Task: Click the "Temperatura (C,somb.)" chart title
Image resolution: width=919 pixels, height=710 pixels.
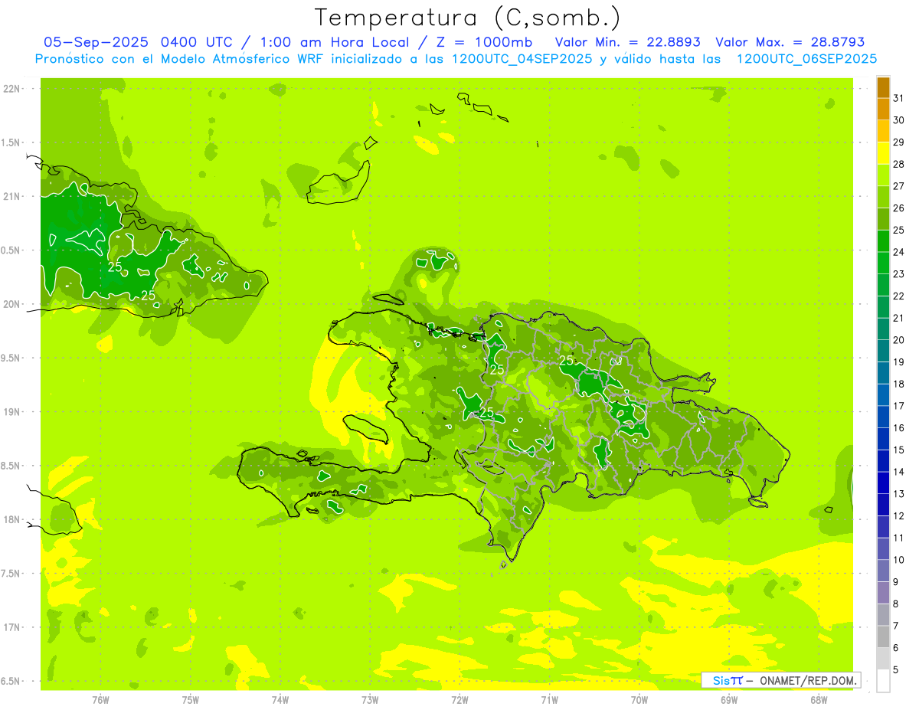Action: pyautogui.click(x=467, y=18)
